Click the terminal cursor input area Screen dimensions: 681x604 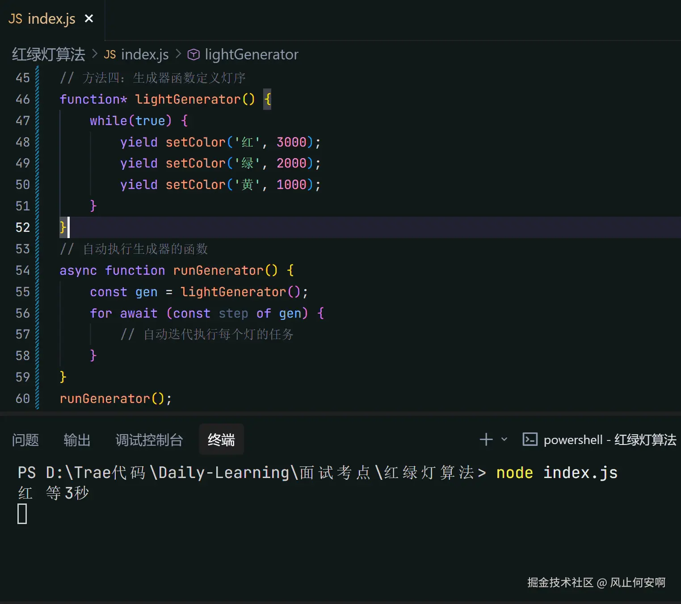(22, 514)
